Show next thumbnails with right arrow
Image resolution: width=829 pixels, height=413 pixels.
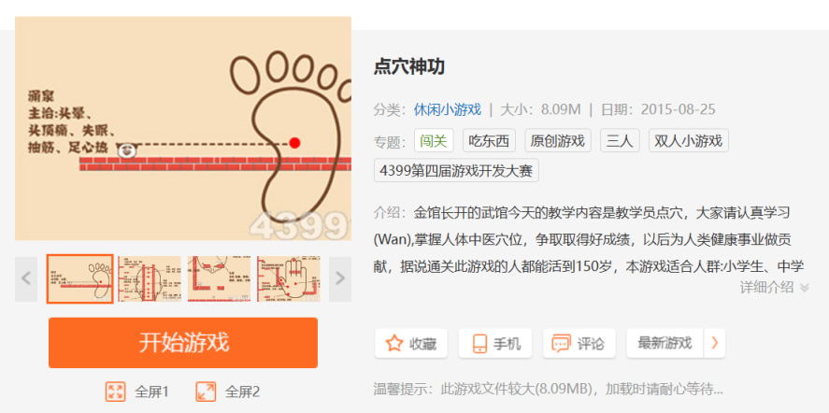pos(340,278)
